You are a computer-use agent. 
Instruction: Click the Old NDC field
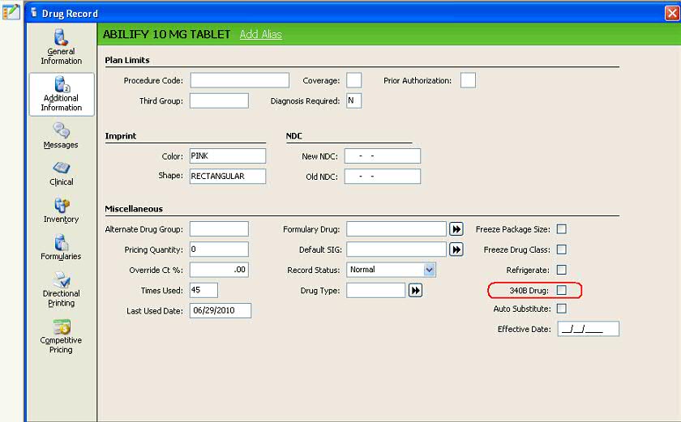(x=383, y=176)
